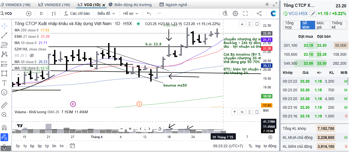This screenshot has height=152, width=349.
Task: Select the text annotation tool
Action: (4, 83)
